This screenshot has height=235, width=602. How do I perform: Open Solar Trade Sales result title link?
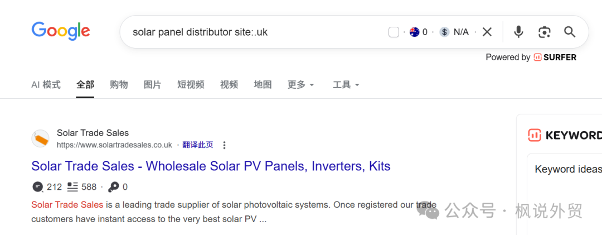coord(211,166)
